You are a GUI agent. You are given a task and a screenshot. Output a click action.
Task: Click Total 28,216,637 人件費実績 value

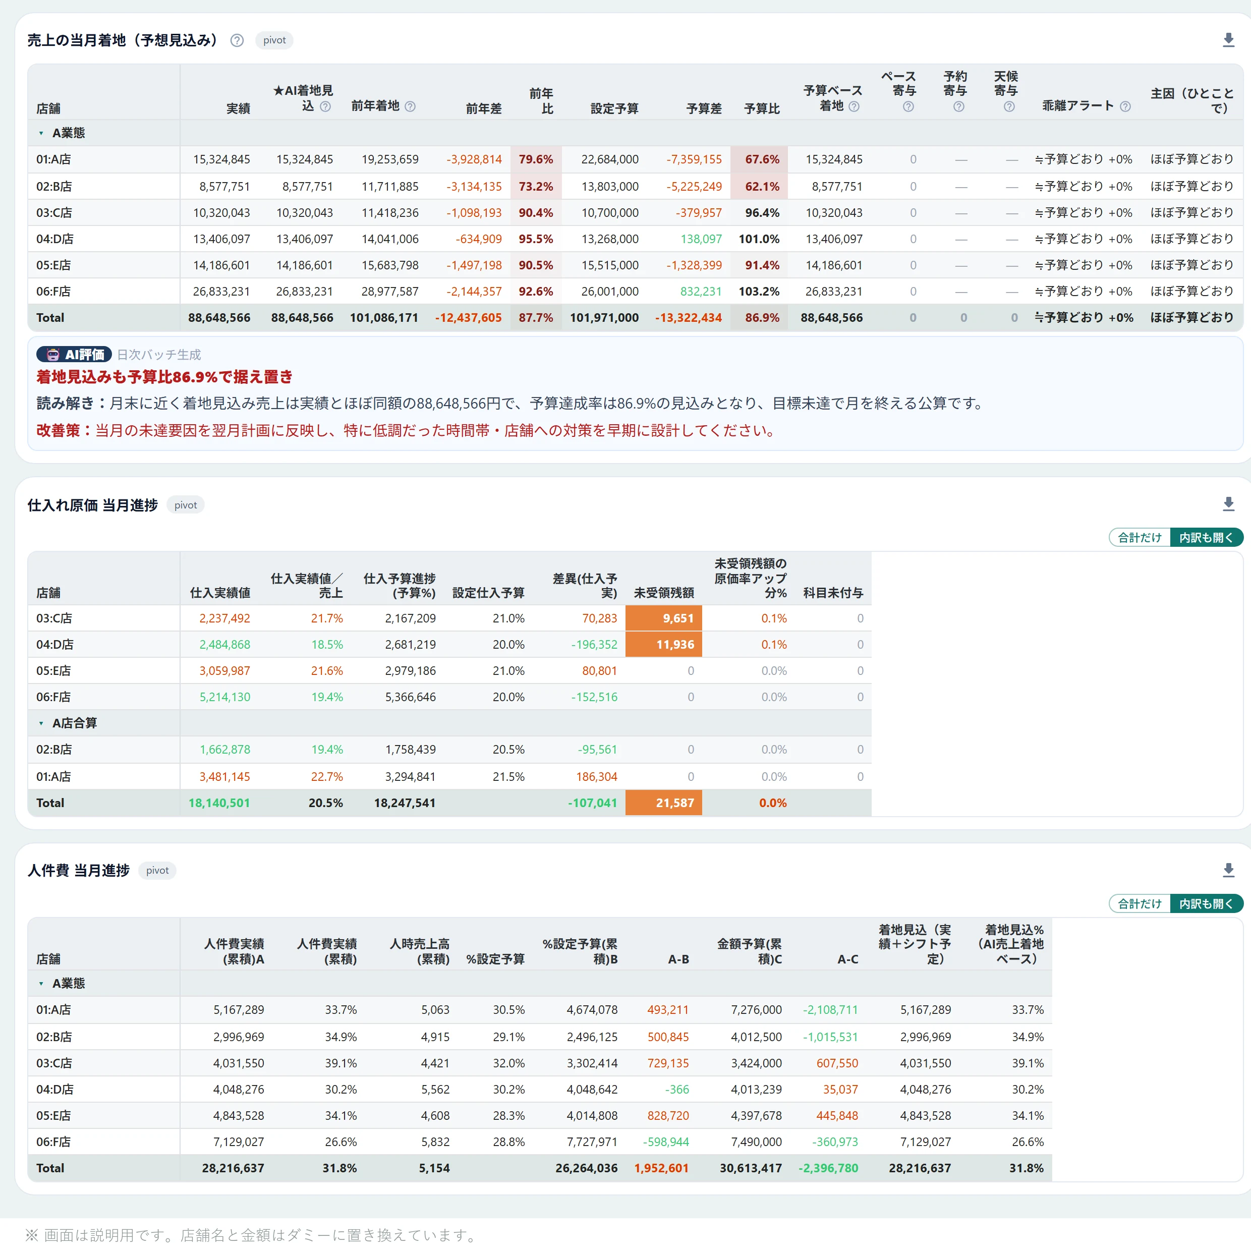click(x=233, y=1168)
